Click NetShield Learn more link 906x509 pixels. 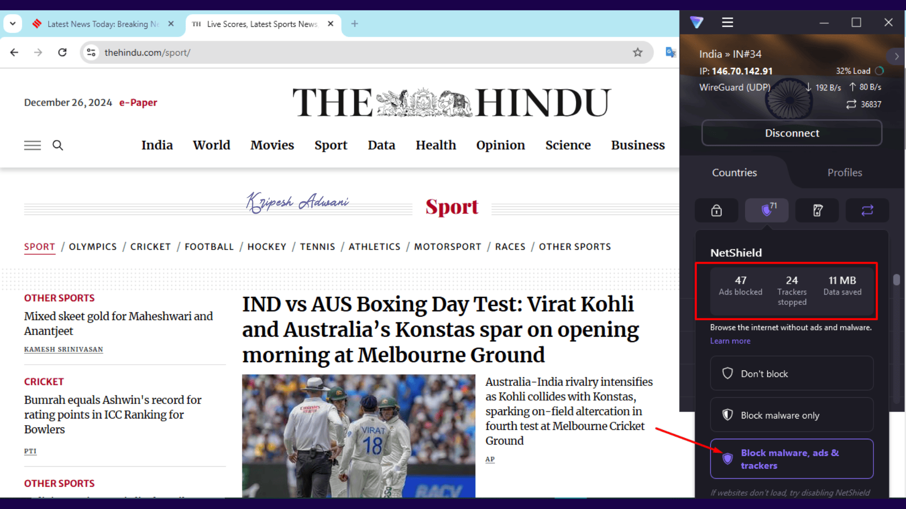(730, 341)
